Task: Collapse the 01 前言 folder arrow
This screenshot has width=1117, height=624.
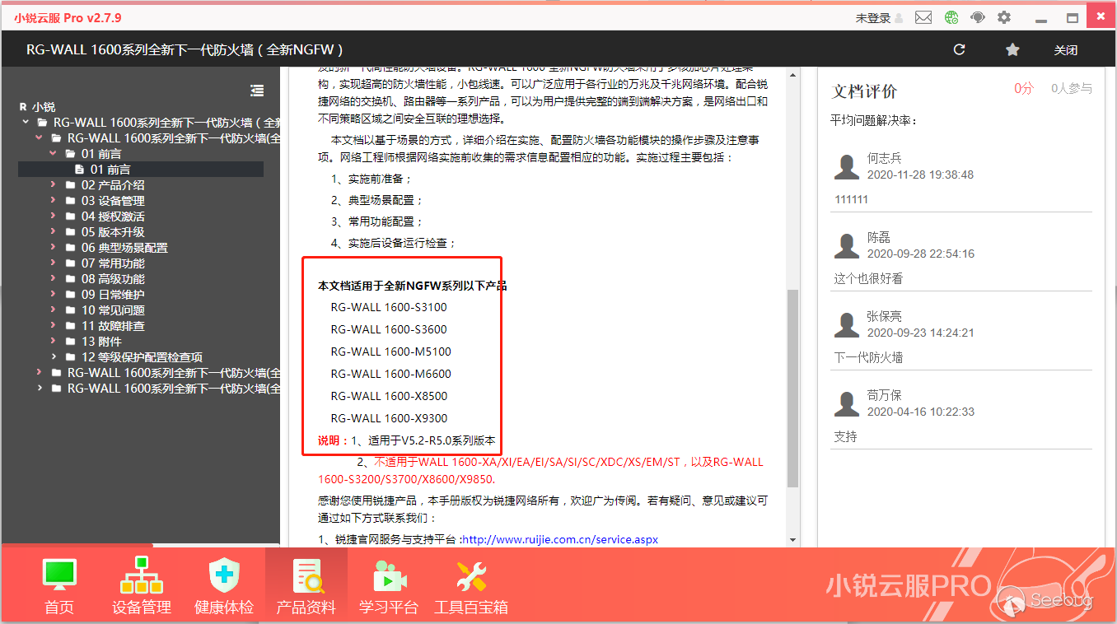Action: pyautogui.click(x=54, y=154)
